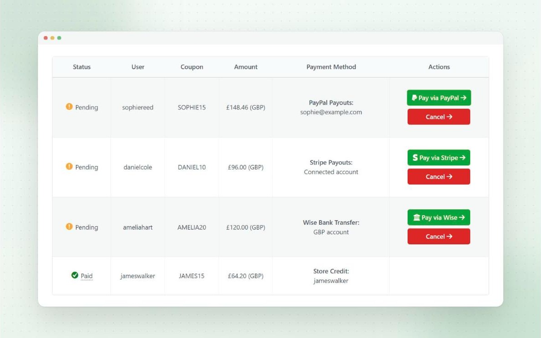The height and width of the screenshot is (338, 541).
Task: Cancel the SOPHIE15 payout
Action: click(439, 116)
